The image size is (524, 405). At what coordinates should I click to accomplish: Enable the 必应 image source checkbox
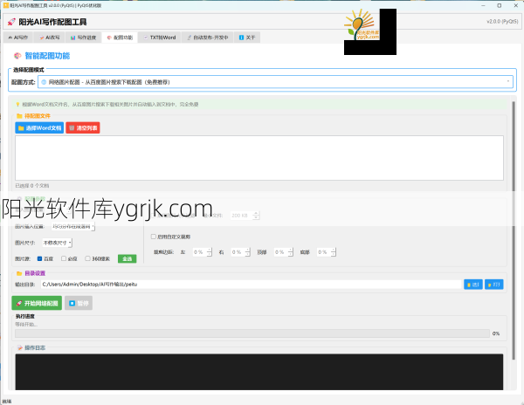64,258
